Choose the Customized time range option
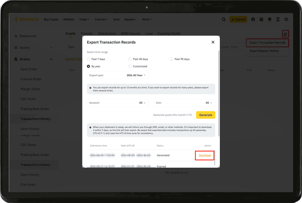Viewport: 302px width, 203px height. (130, 66)
